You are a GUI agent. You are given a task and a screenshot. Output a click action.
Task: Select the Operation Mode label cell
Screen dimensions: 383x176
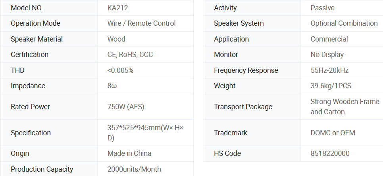[x=35, y=23]
